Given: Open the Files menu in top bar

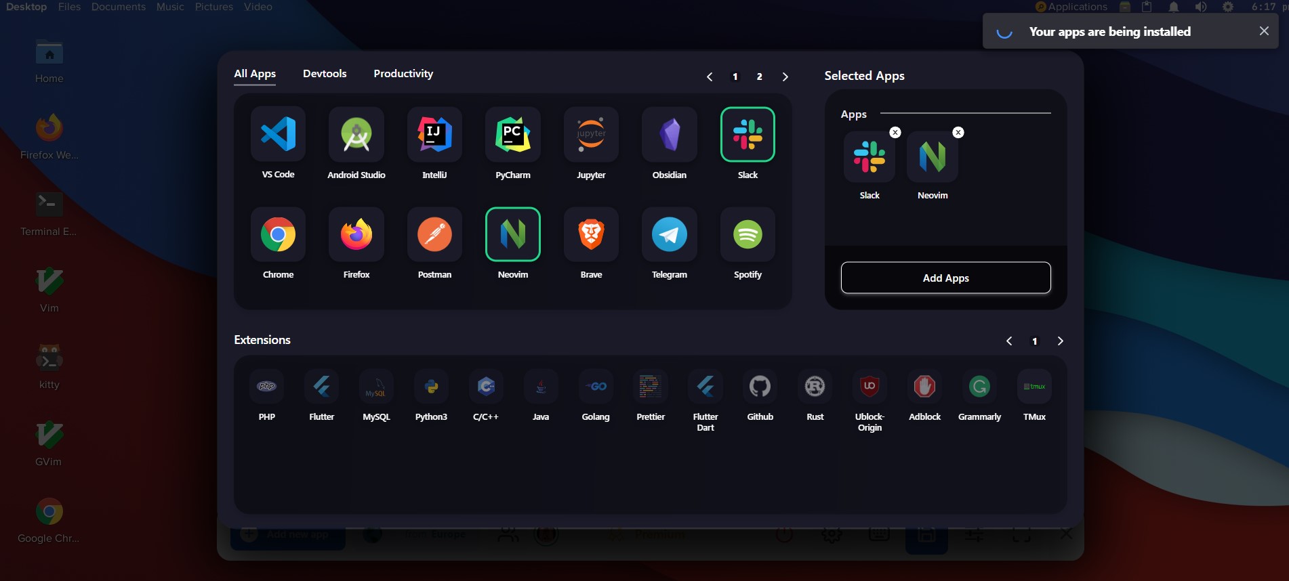Looking at the screenshot, I should click(69, 7).
